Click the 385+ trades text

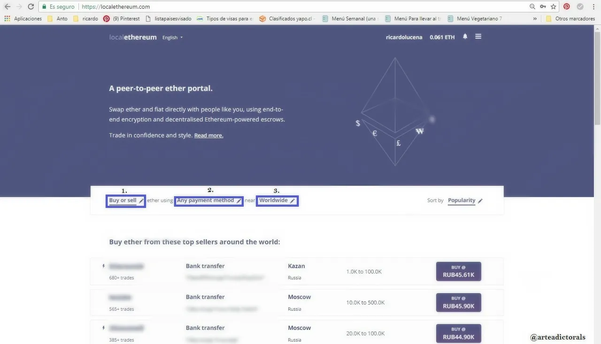click(122, 340)
